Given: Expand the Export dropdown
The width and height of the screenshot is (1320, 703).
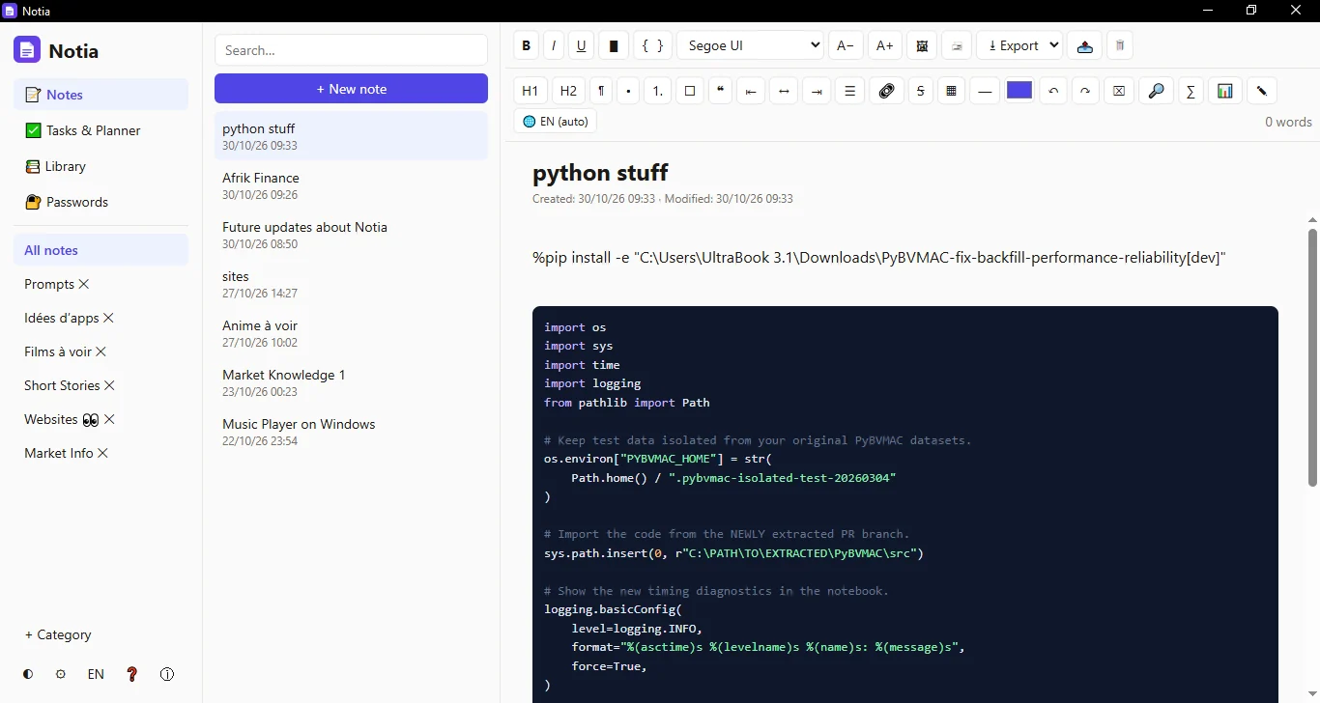Looking at the screenshot, I should [x=1019, y=45].
